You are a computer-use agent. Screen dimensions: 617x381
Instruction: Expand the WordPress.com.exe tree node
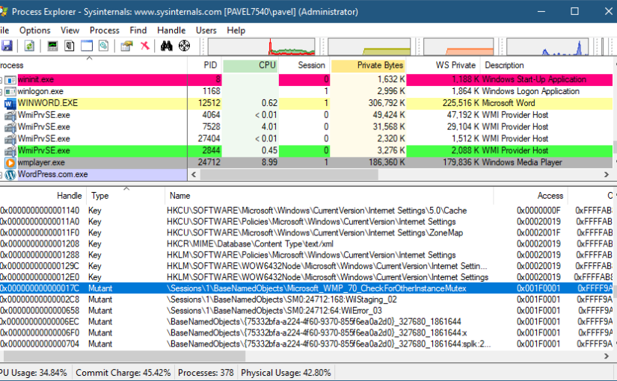tap(1, 175)
